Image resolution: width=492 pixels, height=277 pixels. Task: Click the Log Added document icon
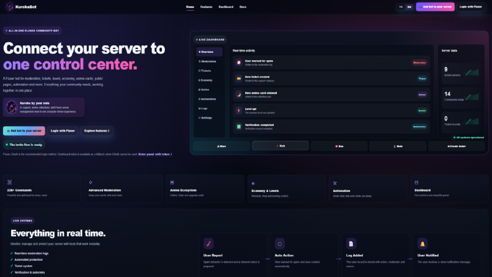pos(351,243)
